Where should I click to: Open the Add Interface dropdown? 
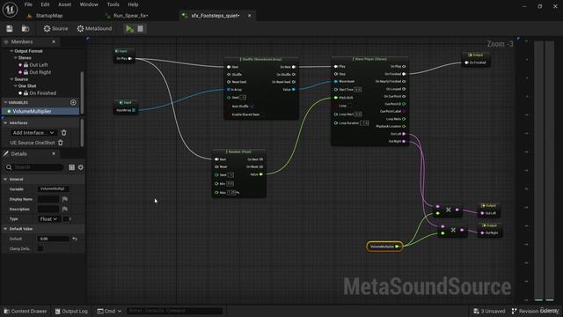click(33, 133)
